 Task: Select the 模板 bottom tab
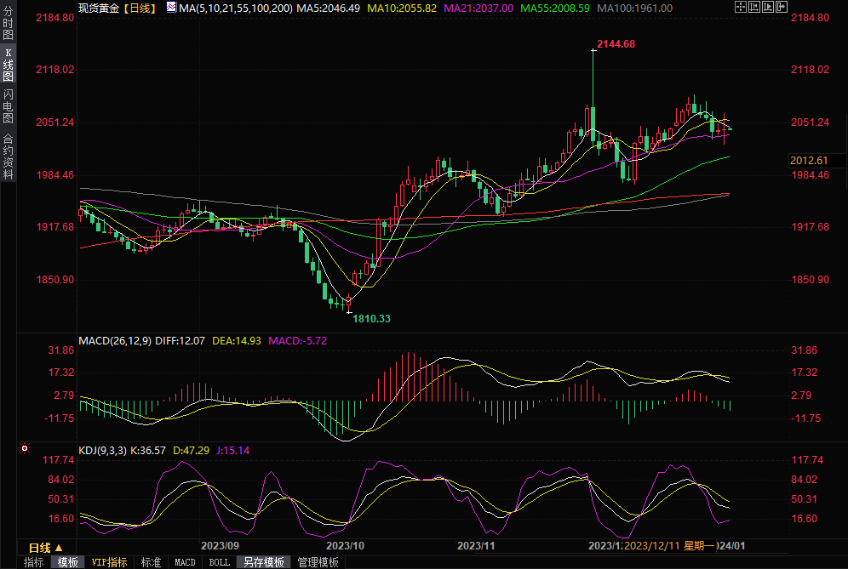click(67, 562)
